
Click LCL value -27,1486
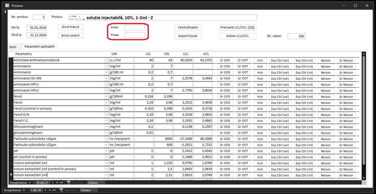pos(183,139)
